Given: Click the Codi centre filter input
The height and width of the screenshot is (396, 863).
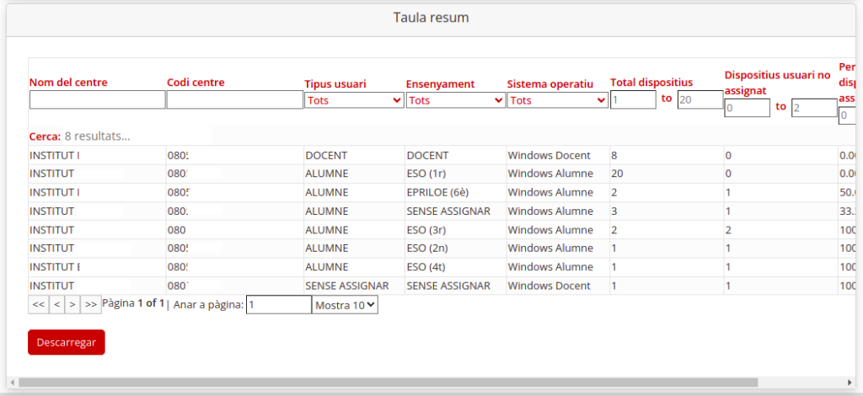Looking at the screenshot, I should click(x=234, y=100).
